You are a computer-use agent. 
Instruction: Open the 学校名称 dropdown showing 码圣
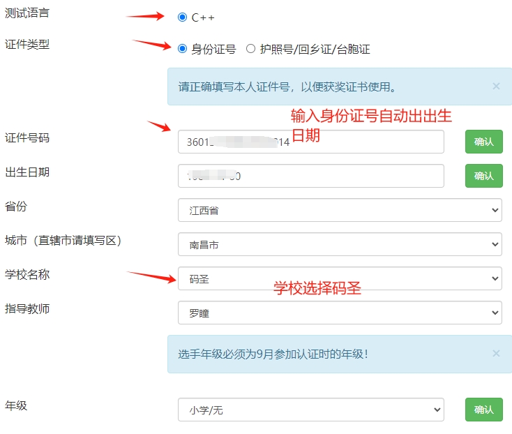[x=340, y=278]
